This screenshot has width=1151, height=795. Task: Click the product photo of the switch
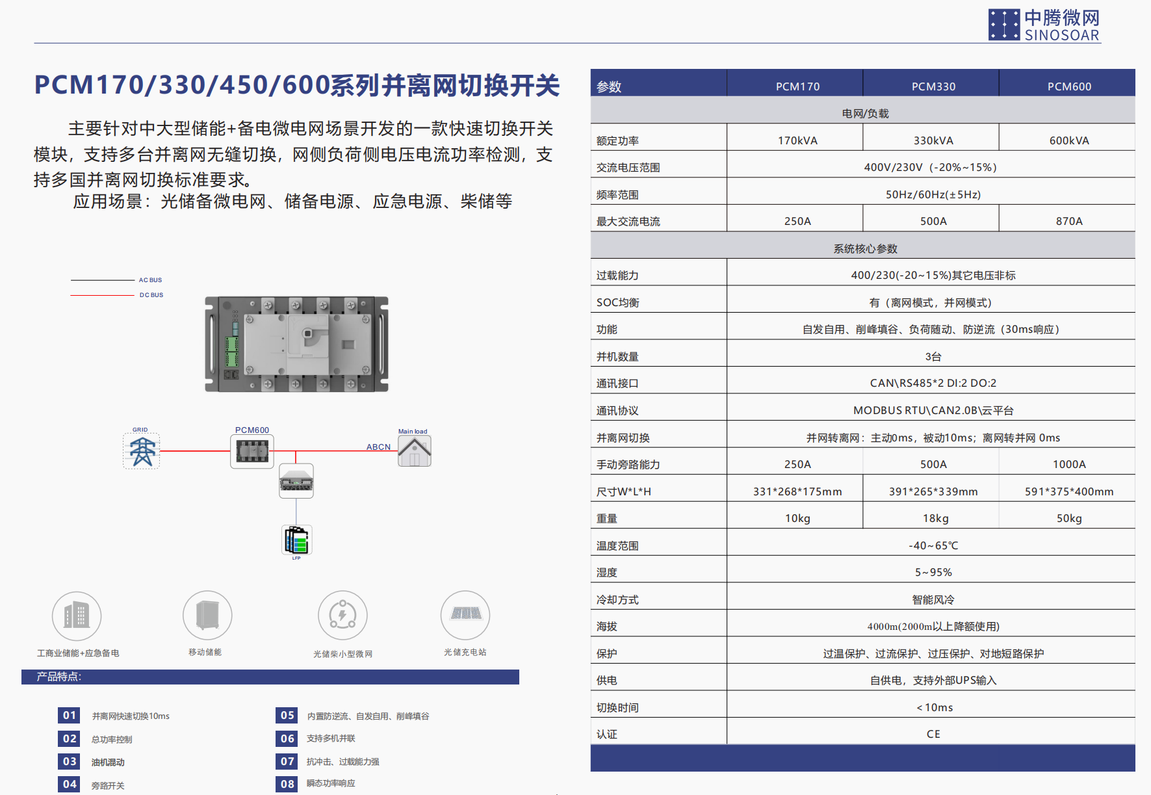pos(296,344)
